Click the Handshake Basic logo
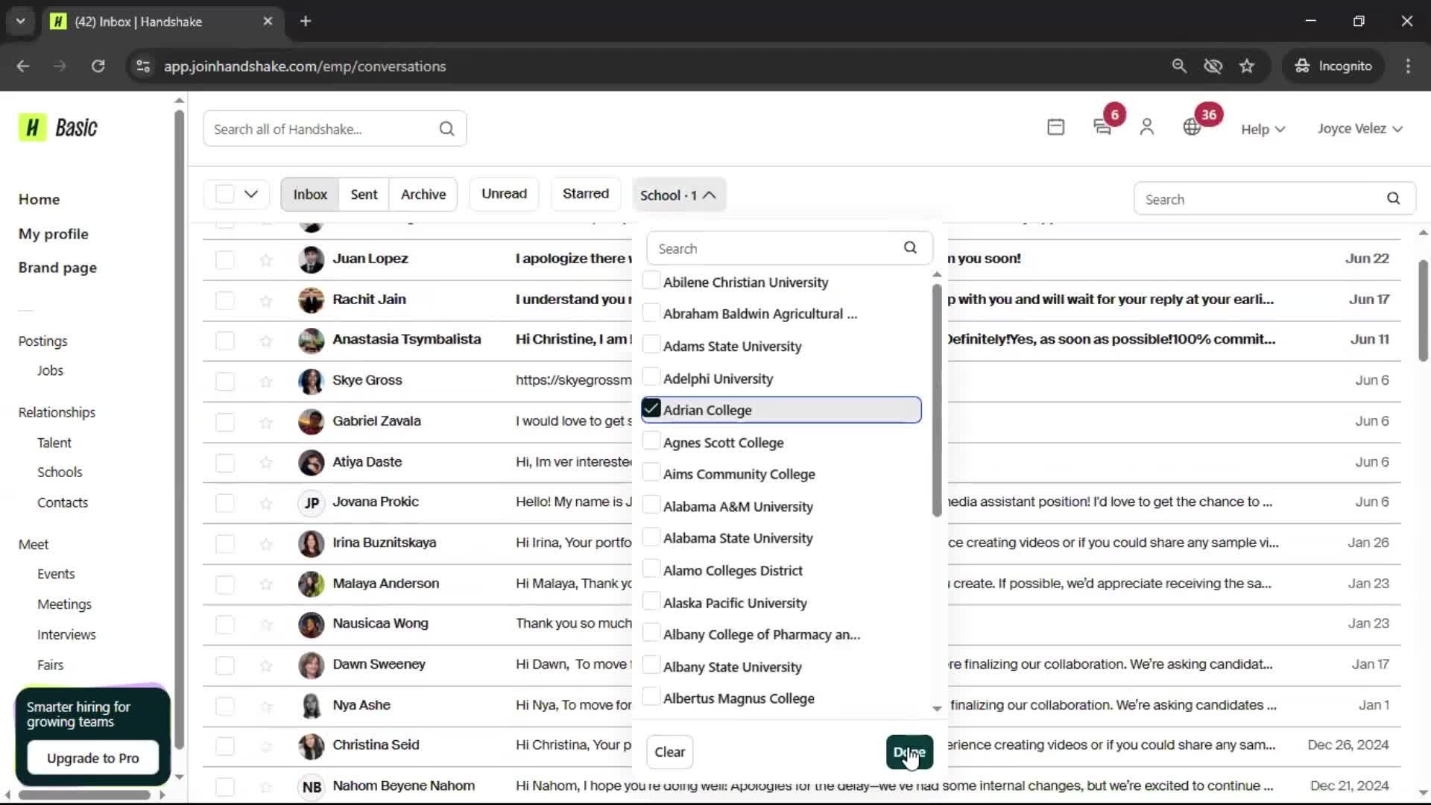 click(58, 127)
